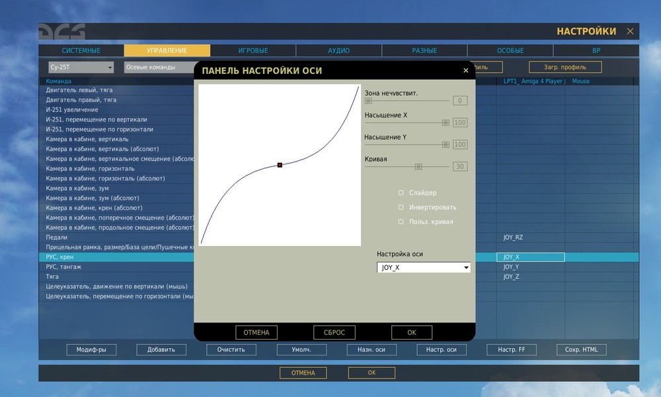Click the Насыщение X value field
This screenshot has width=661, height=397.
(x=460, y=123)
